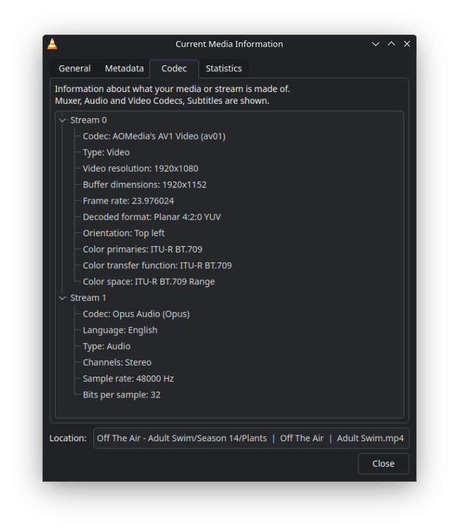The height and width of the screenshot is (532, 459).
Task: Open the Metadata tab
Action: tap(124, 69)
